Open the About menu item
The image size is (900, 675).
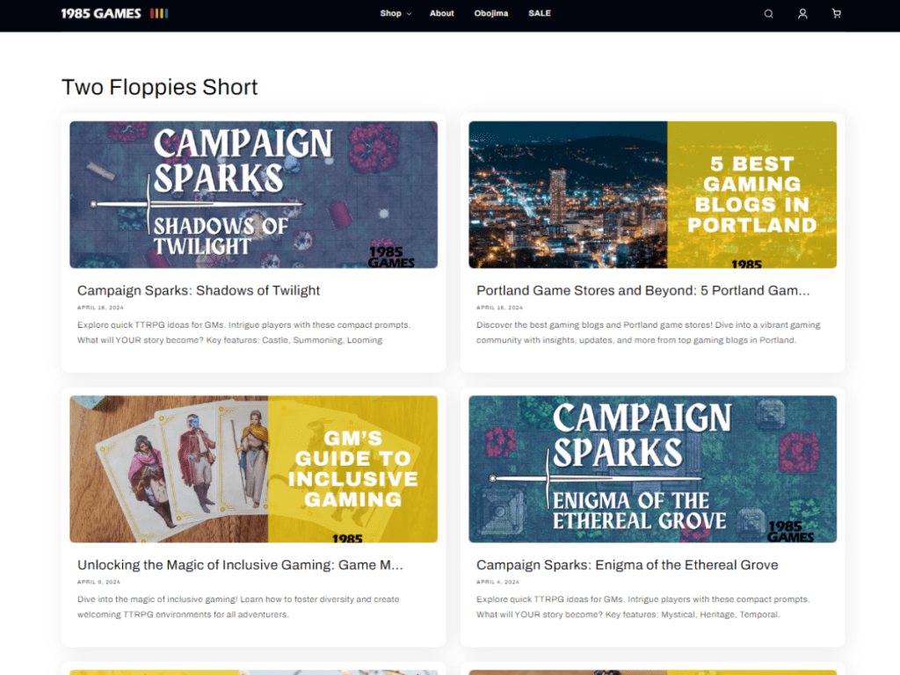(x=442, y=13)
